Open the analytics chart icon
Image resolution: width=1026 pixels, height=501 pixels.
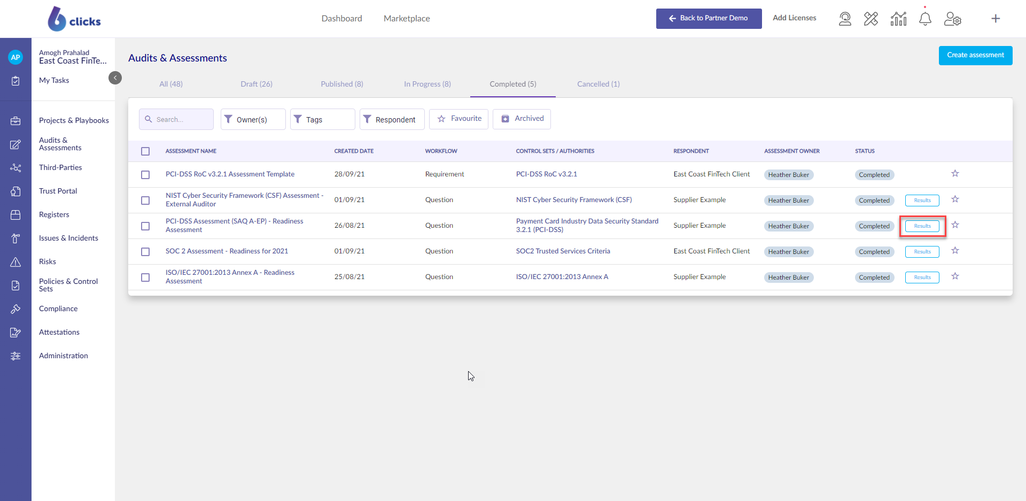898,19
